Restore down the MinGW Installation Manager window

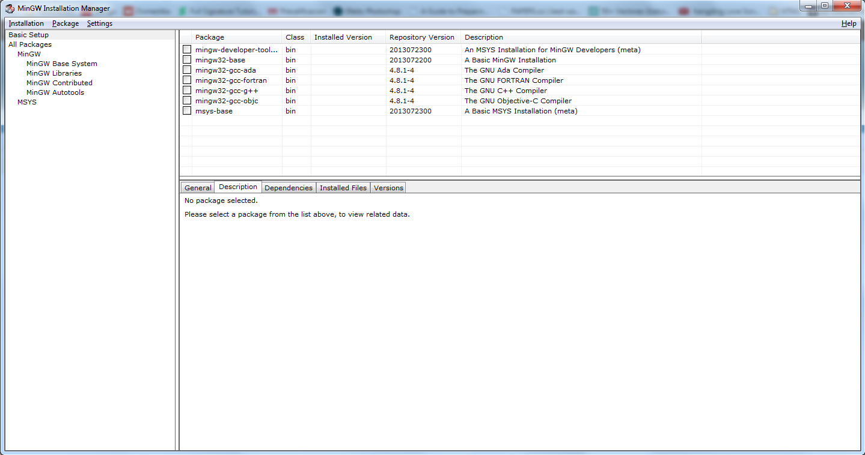point(826,5)
